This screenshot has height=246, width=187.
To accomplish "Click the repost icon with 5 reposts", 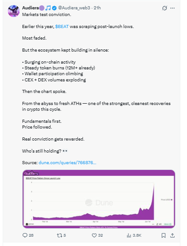I will [60, 235].
